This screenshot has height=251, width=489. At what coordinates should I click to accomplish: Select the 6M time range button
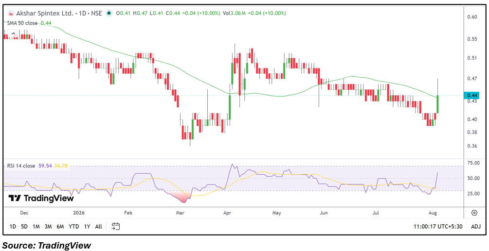click(x=60, y=226)
